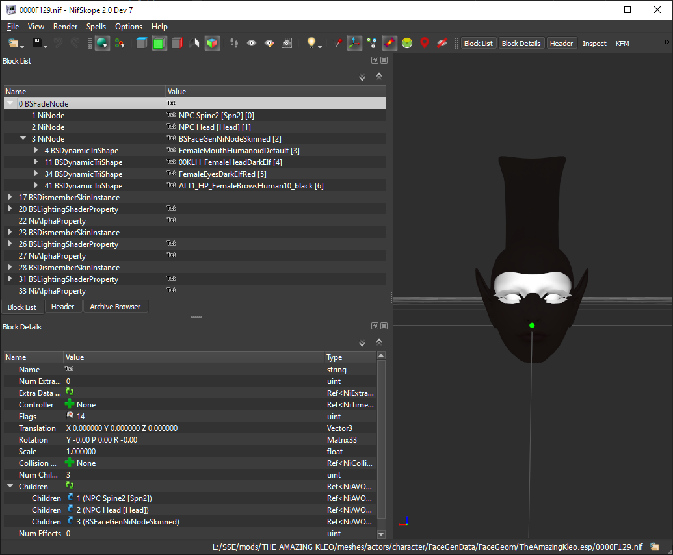This screenshot has height=555, width=673.
Task: Click the Inspect toolbar button
Action: click(x=594, y=44)
